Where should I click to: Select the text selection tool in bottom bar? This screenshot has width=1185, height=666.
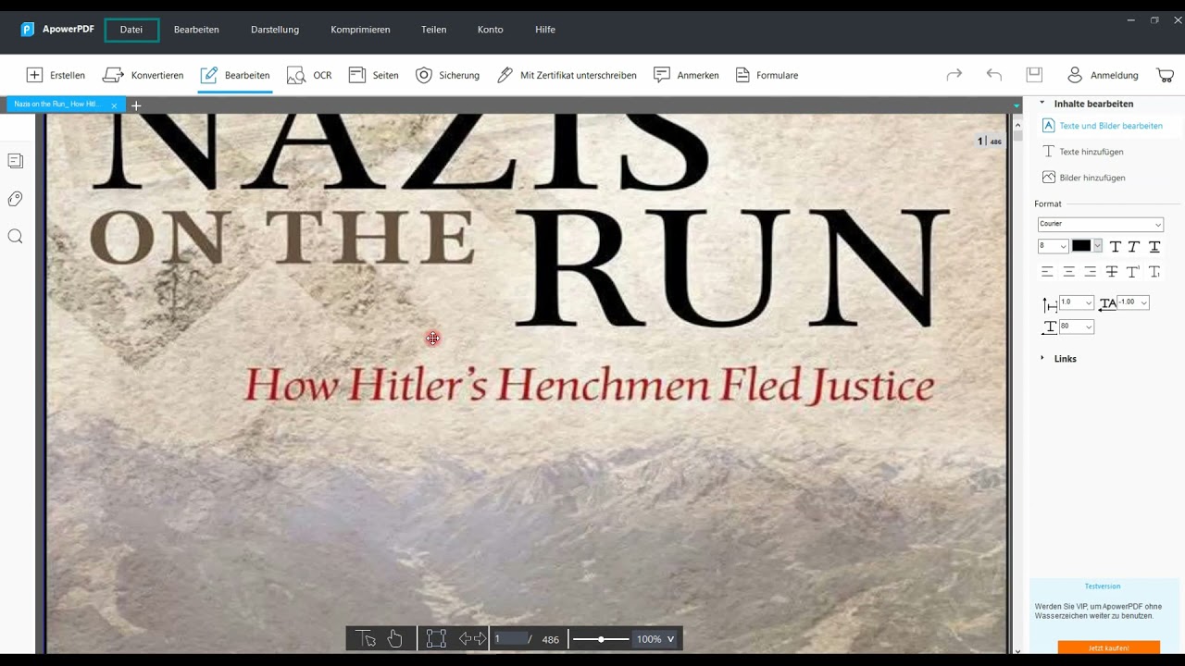[x=366, y=638]
